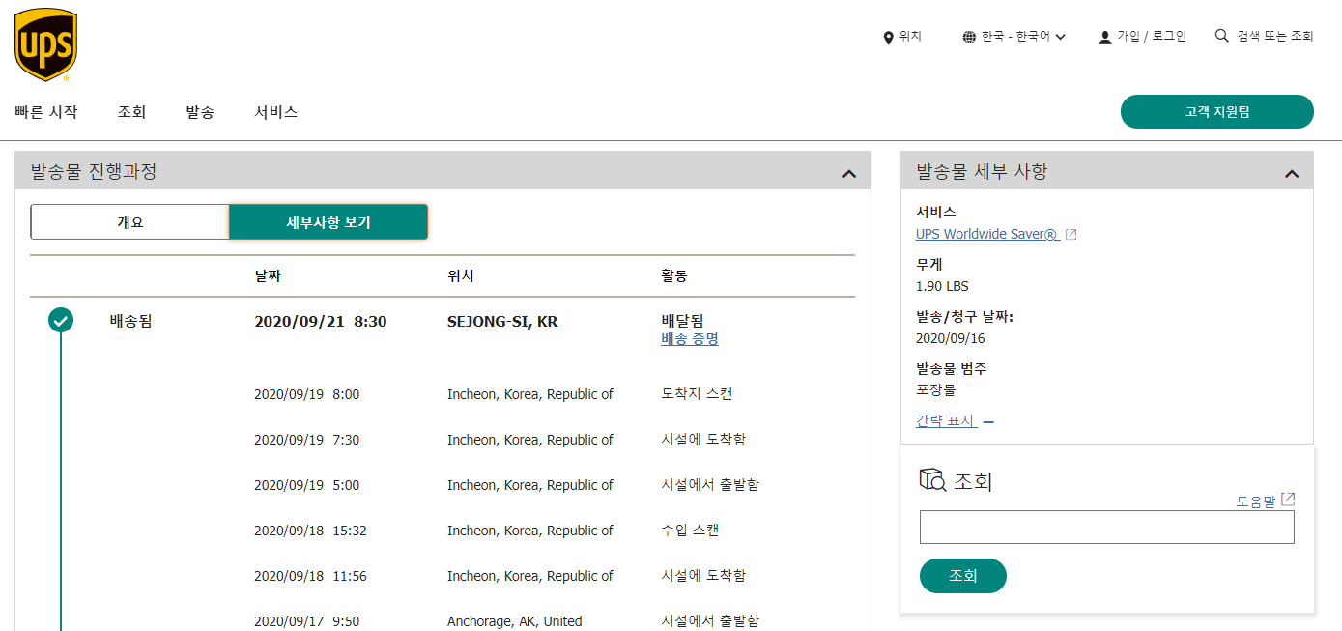Click the tracking number input field
The width and height of the screenshot is (1342, 631).
point(1107,528)
